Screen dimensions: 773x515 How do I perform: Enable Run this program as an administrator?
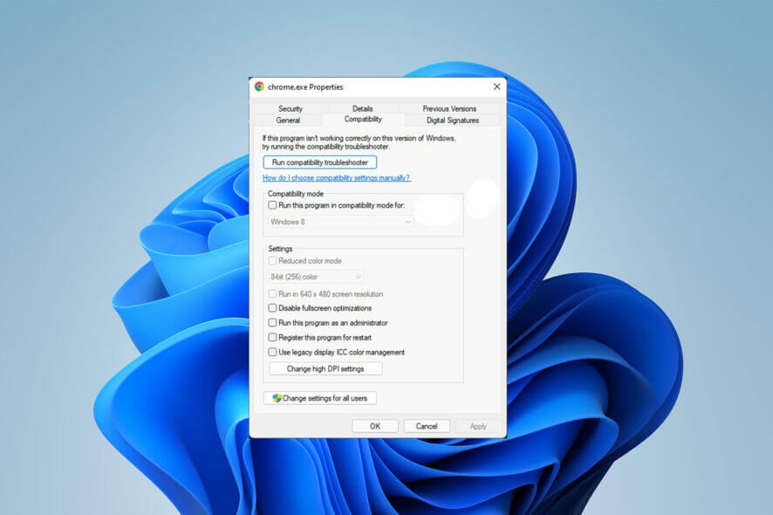[x=274, y=323]
